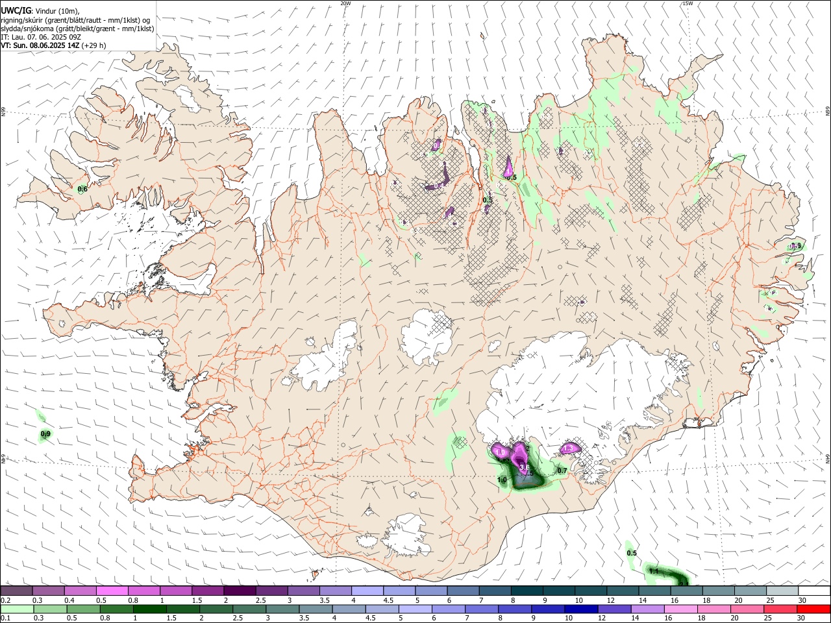
Task: Click the 'UWC/IG: Vindur (10m)' title text
Action: (x=40, y=10)
